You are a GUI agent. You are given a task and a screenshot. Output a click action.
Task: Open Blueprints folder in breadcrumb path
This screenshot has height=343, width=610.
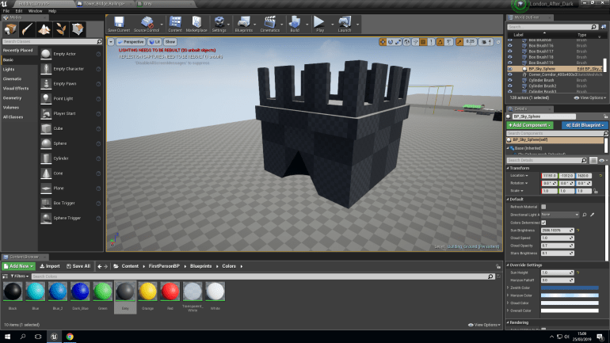[200, 266]
